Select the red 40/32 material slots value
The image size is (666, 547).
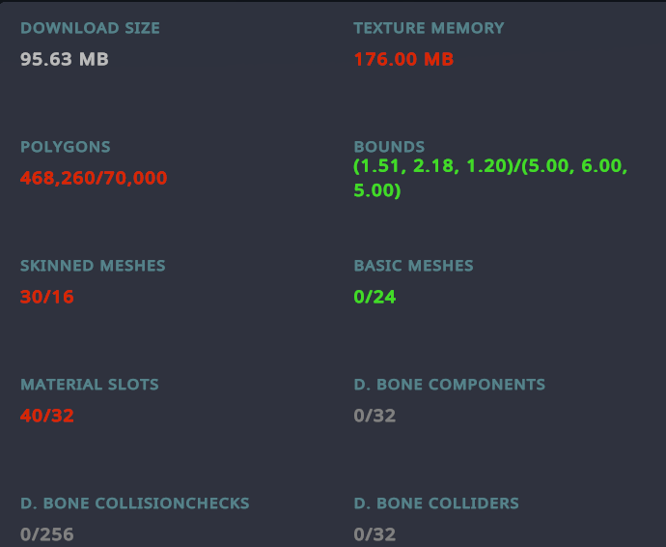(47, 416)
